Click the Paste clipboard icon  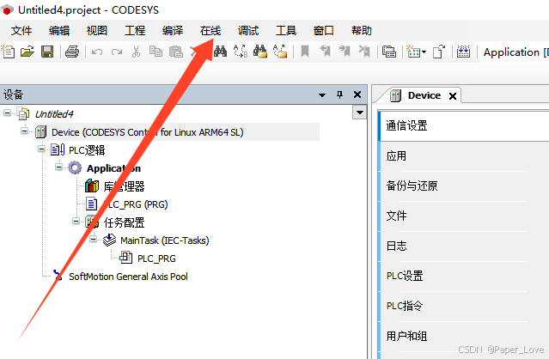[176, 52]
